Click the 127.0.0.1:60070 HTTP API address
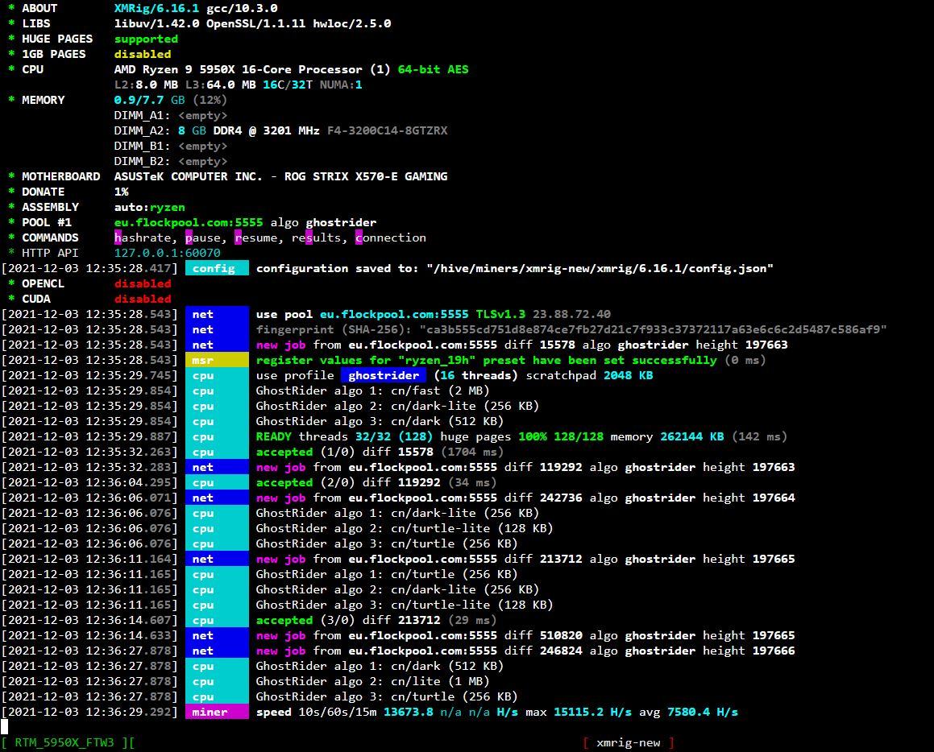The height and width of the screenshot is (752, 934). 168,254
